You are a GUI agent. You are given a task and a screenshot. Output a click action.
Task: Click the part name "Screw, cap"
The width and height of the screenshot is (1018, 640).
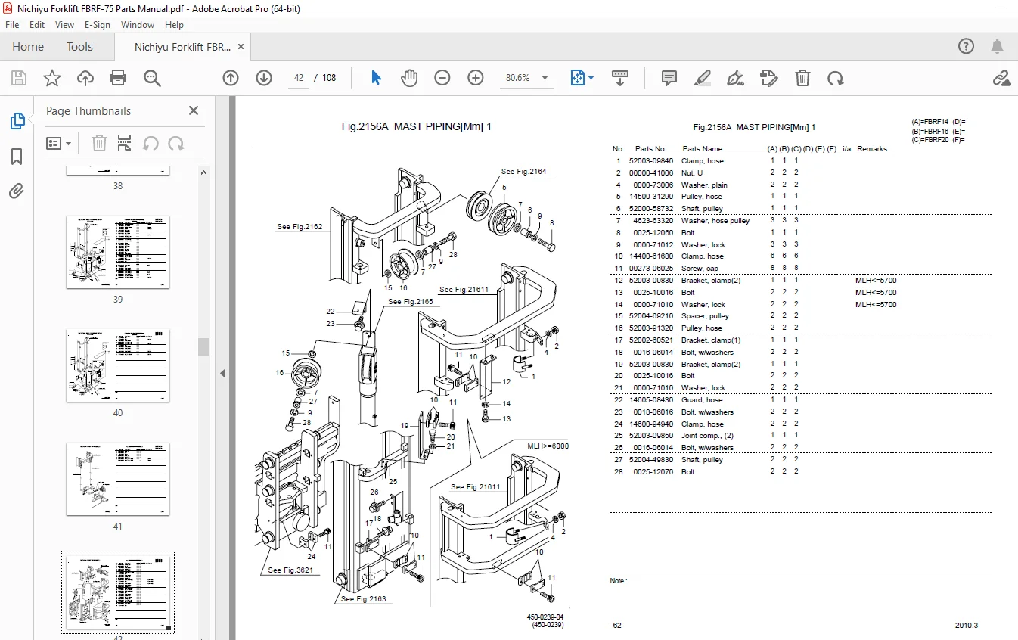[x=700, y=269]
